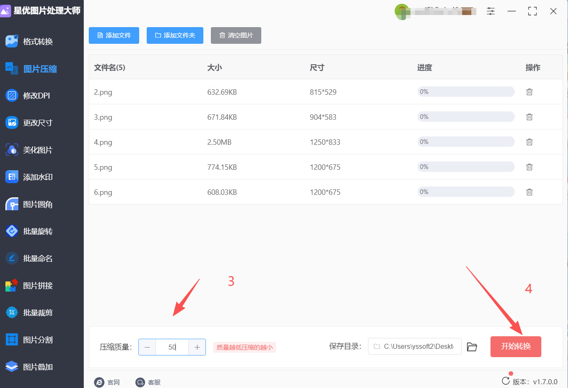This screenshot has width=568, height=388.
Task: Open the 批量旋转 batch rotate icon
Action: pyautogui.click(x=12, y=231)
